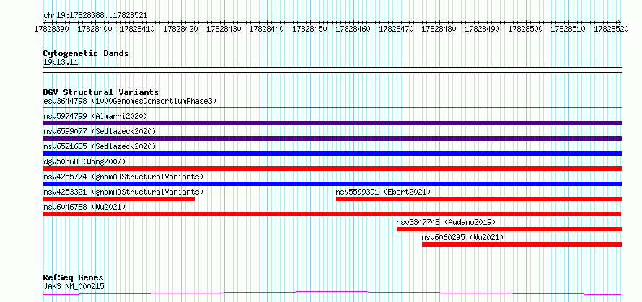Open the nsv5599391 (Ebert2021) label
The height and width of the screenshot is (302, 642).
pyautogui.click(x=383, y=192)
